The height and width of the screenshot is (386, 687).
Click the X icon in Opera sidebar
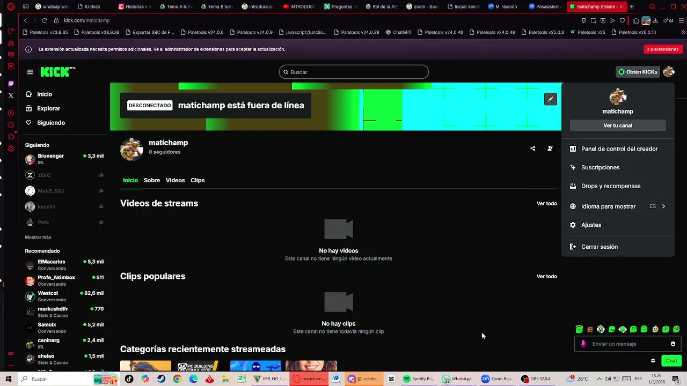click(11, 95)
